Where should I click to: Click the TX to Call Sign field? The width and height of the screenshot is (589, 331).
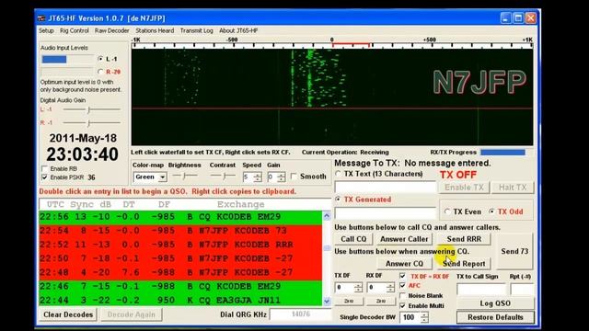pos(481,290)
